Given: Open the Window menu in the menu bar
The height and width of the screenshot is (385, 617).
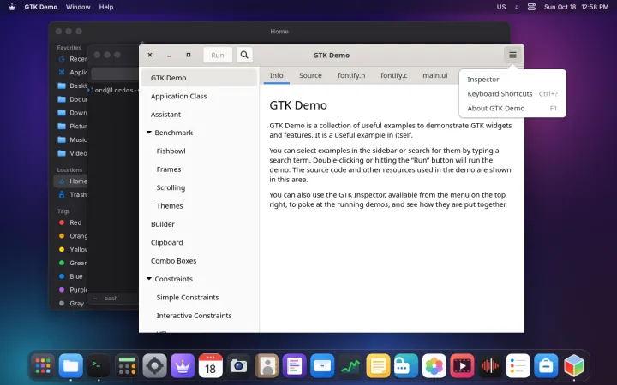Looking at the screenshot, I should 78,7.
